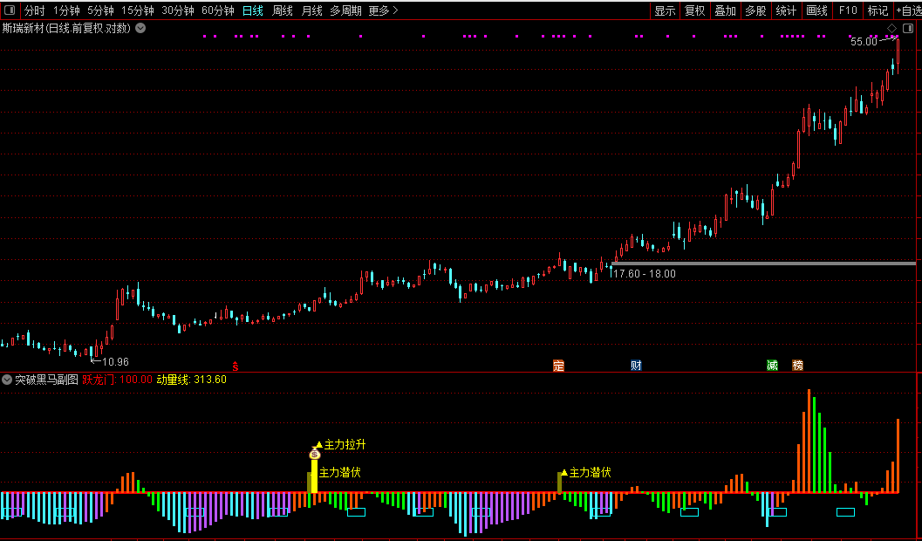Switch to 15分钟 chart period
Image resolution: width=922 pixels, height=541 pixels.
(138, 10)
